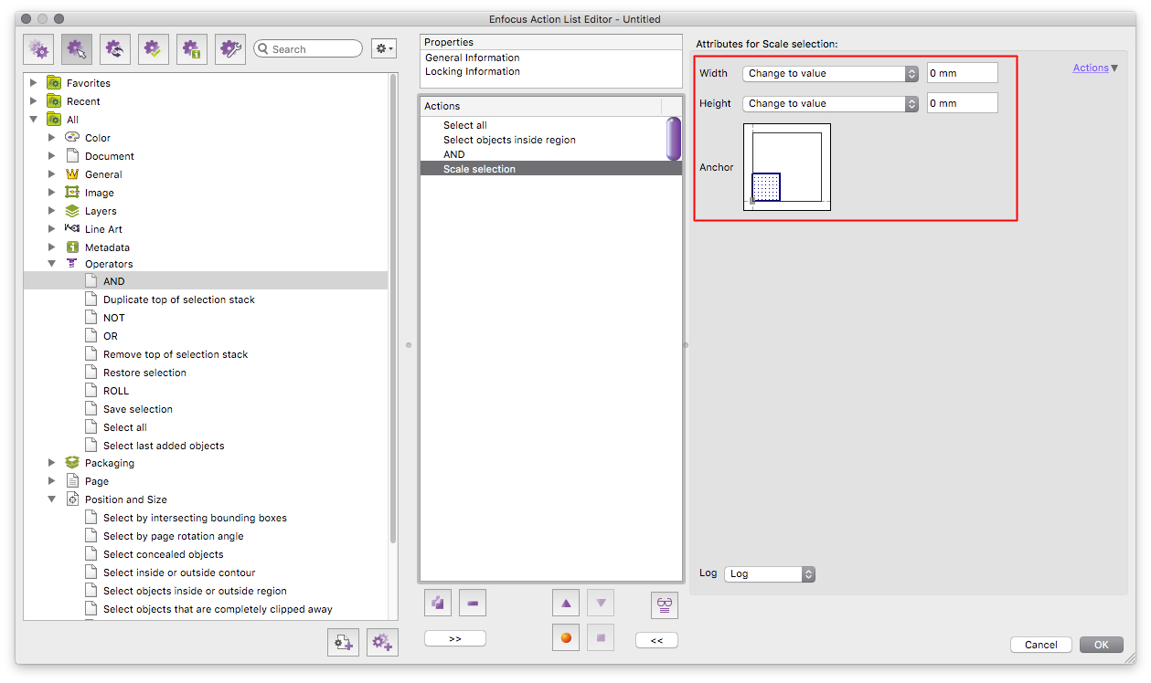Expand the Favorites folder
1151x683 pixels.
pos(34,83)
